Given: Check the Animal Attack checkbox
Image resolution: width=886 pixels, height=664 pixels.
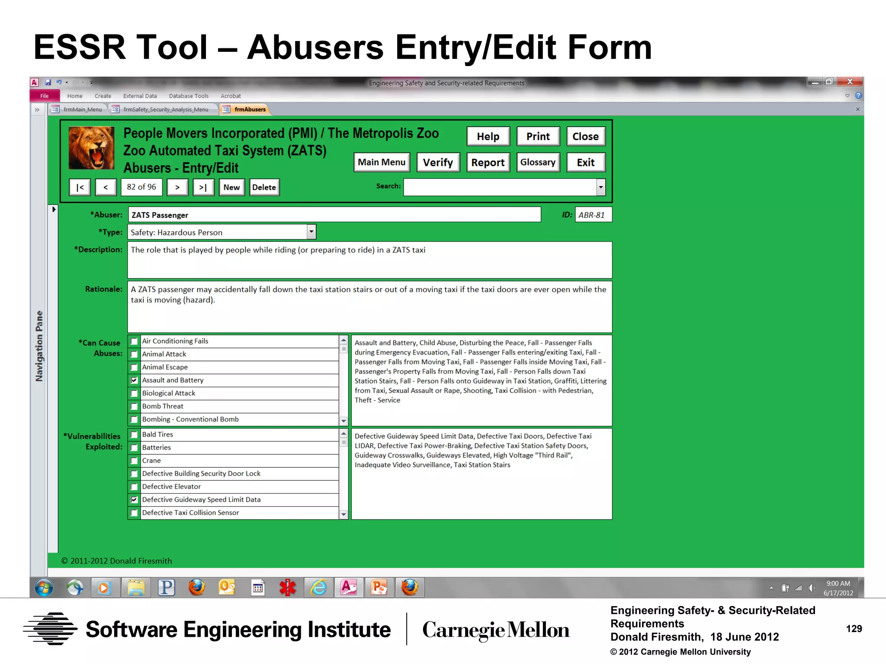Looking at the screenshot, I should click(x=134, y=354).
